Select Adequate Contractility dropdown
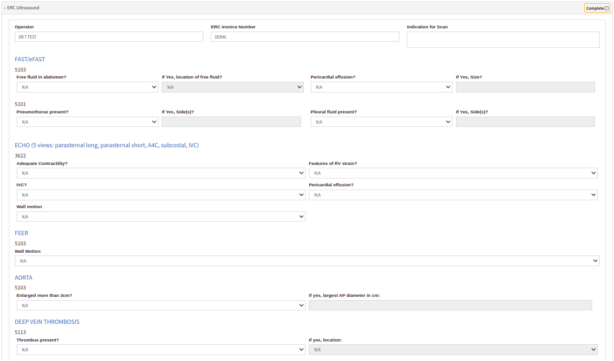 [161, 173]
